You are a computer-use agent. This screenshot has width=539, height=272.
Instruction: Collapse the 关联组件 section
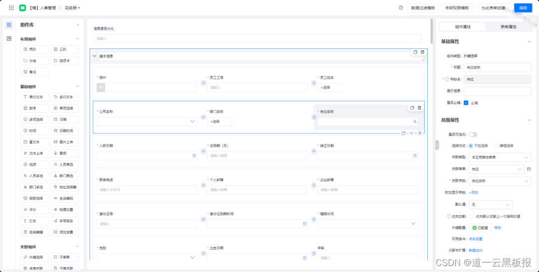pos(77,247)
